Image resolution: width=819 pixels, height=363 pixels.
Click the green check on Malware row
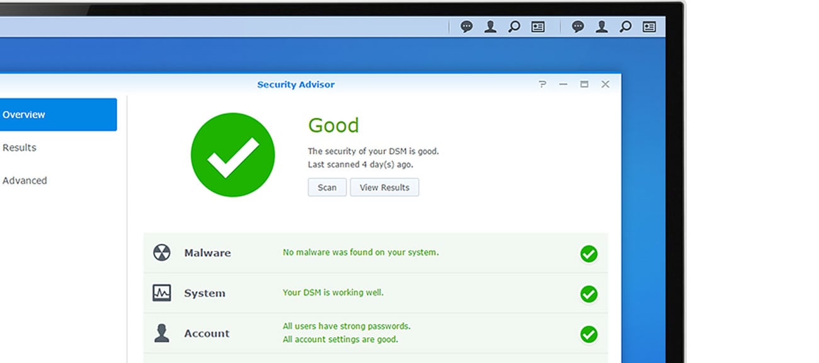point(589,254)
